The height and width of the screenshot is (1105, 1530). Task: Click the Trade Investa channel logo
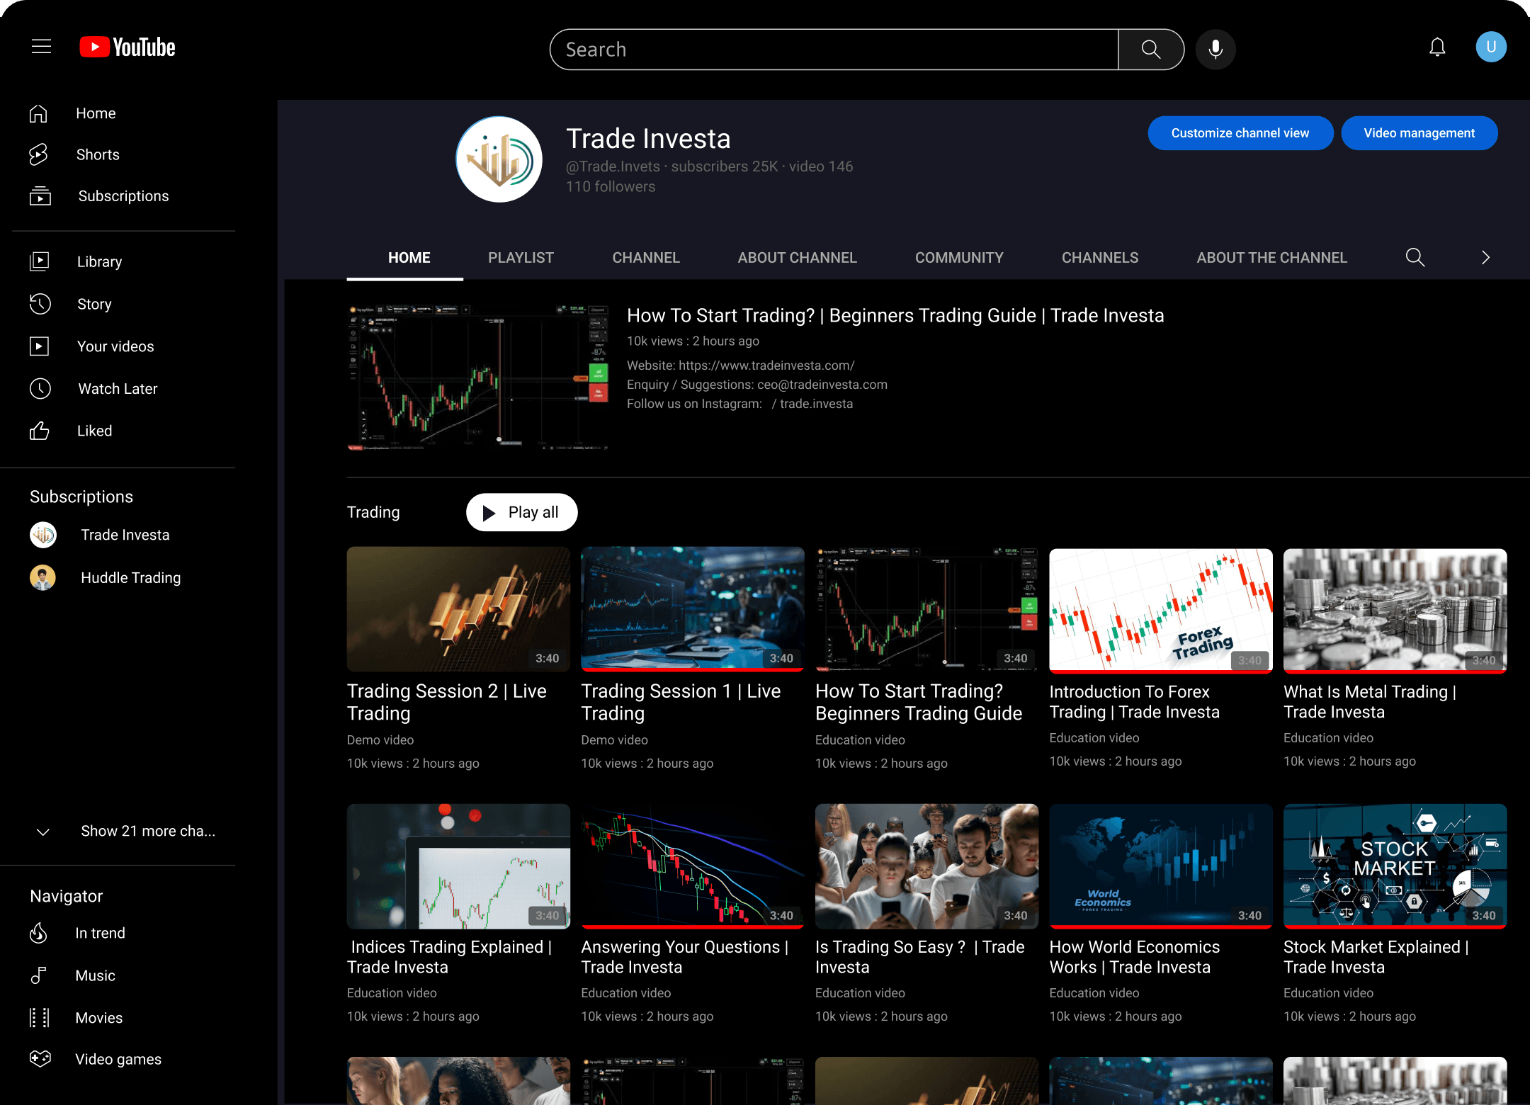[499, 159]
